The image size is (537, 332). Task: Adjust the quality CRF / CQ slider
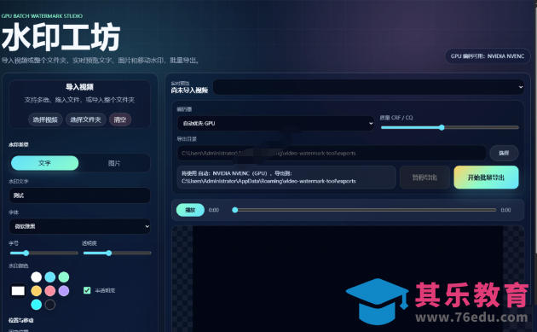[x=450, y=127]
